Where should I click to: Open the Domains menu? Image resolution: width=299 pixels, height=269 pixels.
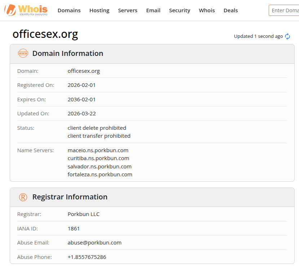[x=69, y=10]
